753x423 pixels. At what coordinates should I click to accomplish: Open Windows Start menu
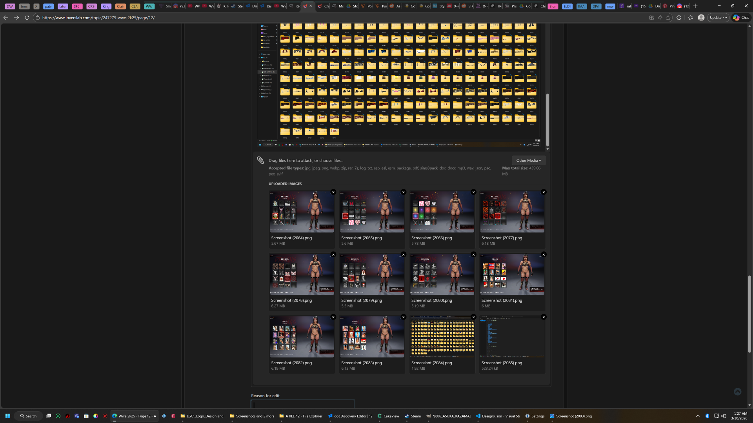click(x=7, y=416)
